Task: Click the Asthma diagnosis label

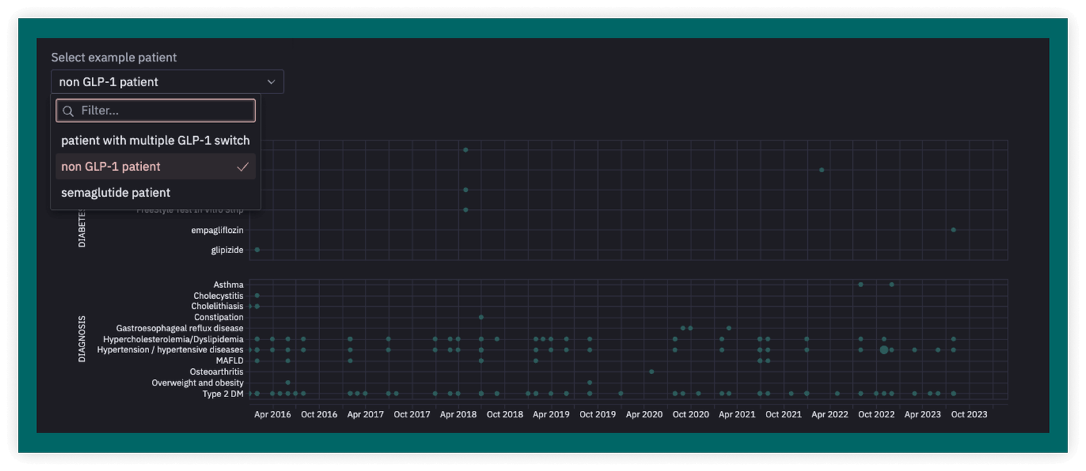Action: click(x=228, y=284)
